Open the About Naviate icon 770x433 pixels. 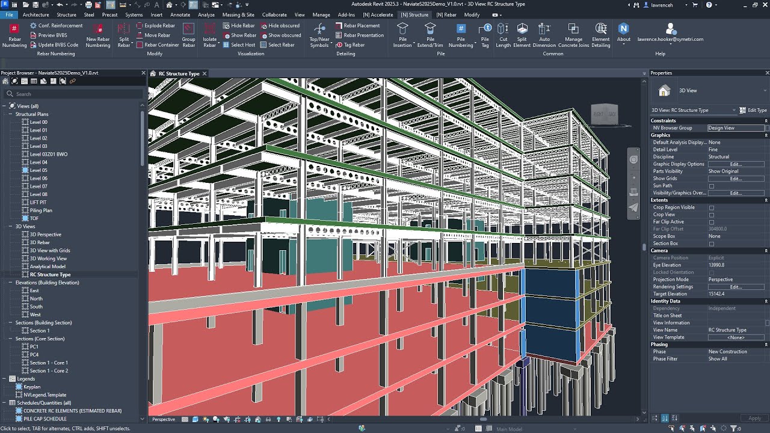pos(623,28)
